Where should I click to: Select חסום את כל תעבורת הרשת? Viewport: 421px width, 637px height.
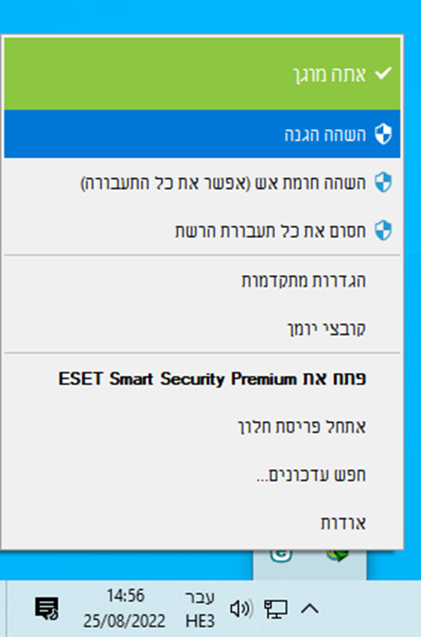pos(270,231)
